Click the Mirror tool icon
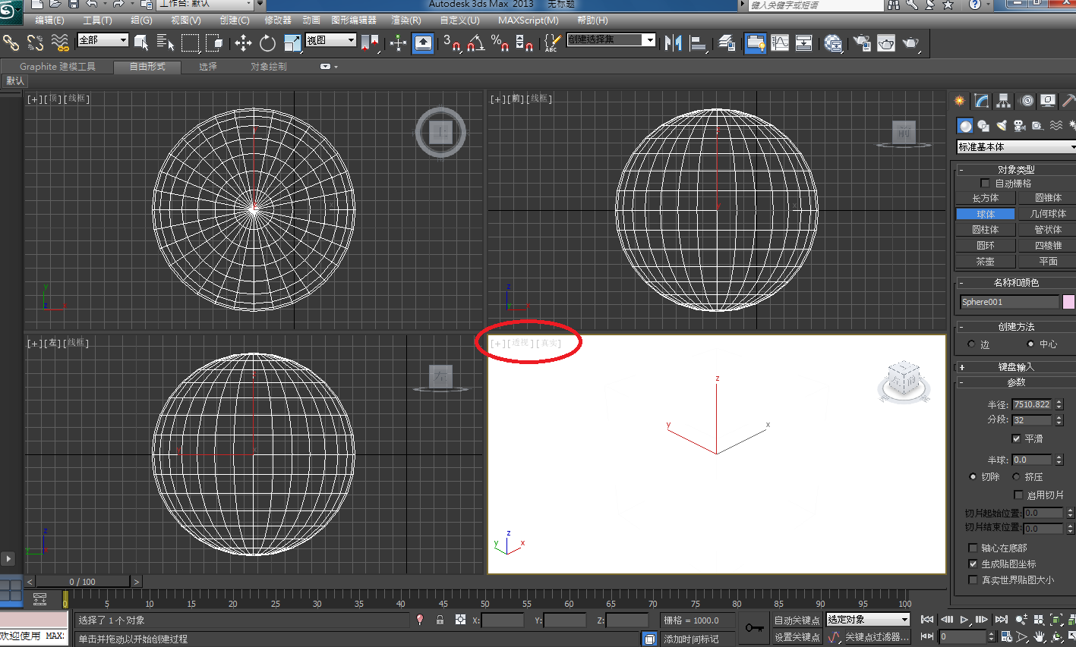Screen dimensions: 1076x647 click(673, 43)
